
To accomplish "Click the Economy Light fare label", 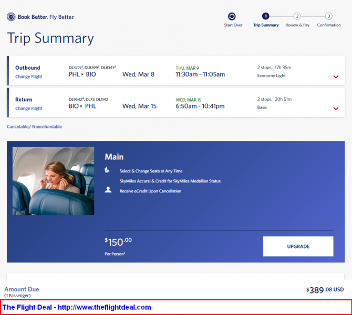I will coord(272,75).
